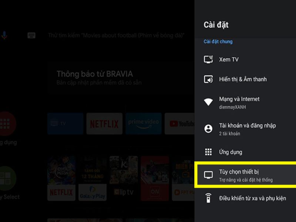Click the voice search microphone icon
This screenshot has width=296, height=222.
click(4, 36)
